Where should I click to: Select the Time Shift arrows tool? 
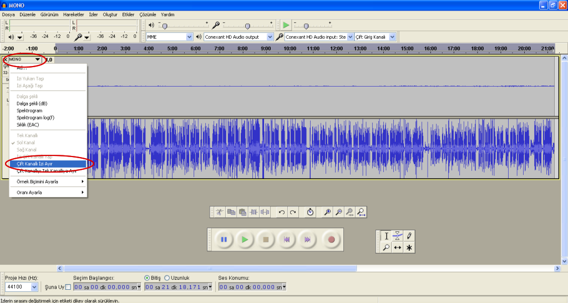coord(397,248)
